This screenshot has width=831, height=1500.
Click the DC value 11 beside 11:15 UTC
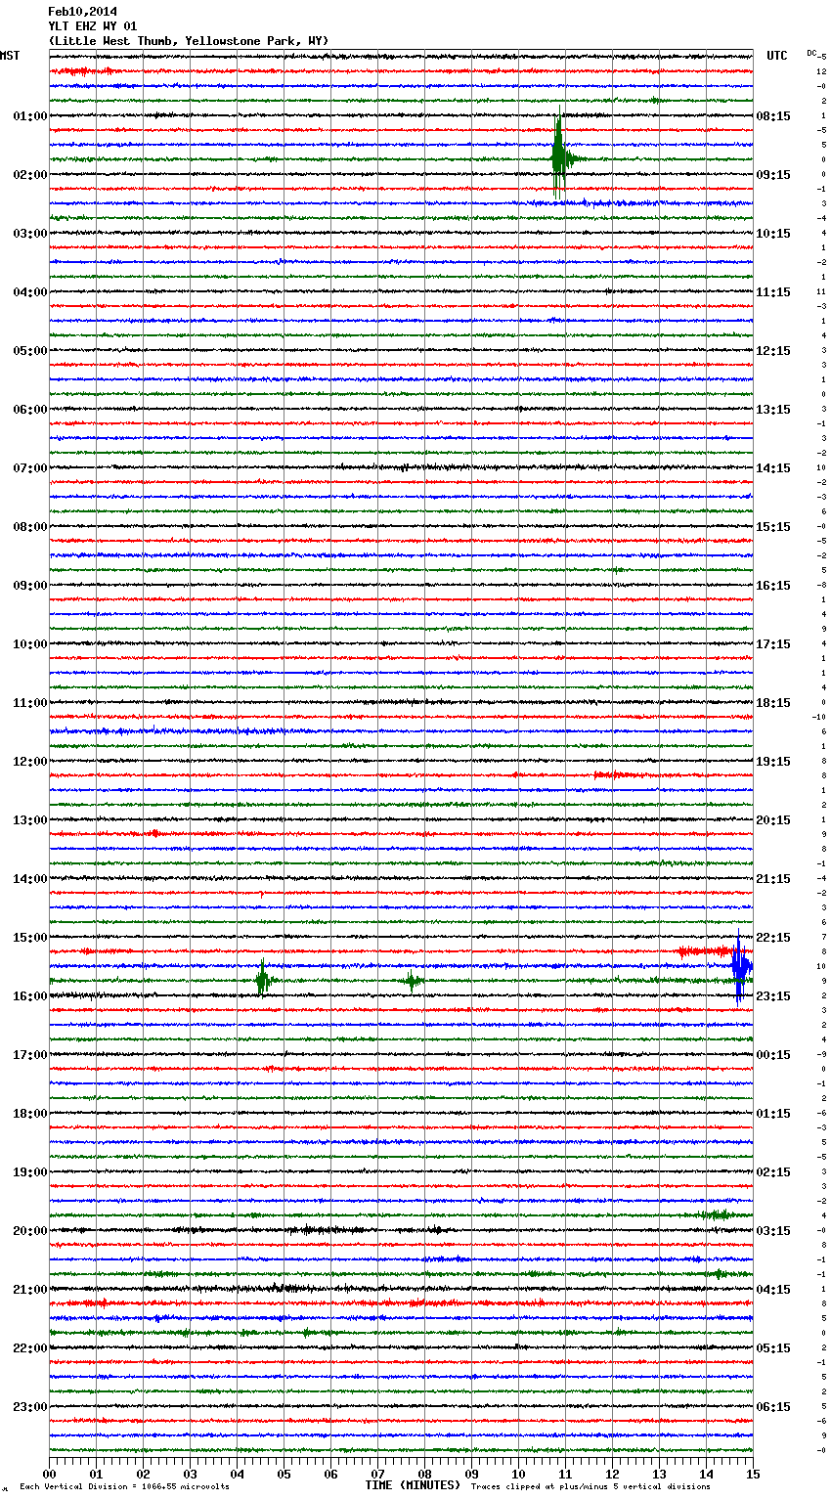(822, 291)
